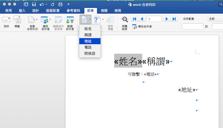
Task: Click the «地址» merge field in document
Action: click(187, 90)
